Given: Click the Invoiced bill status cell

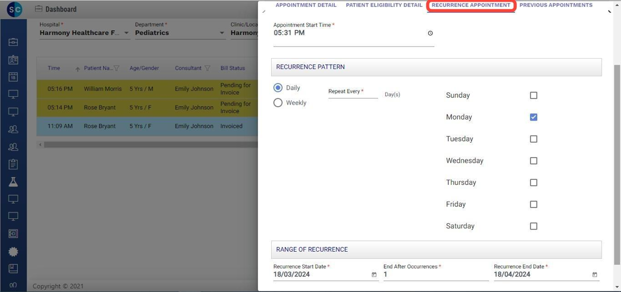Looking at the screenshot, I should point(231,126).
